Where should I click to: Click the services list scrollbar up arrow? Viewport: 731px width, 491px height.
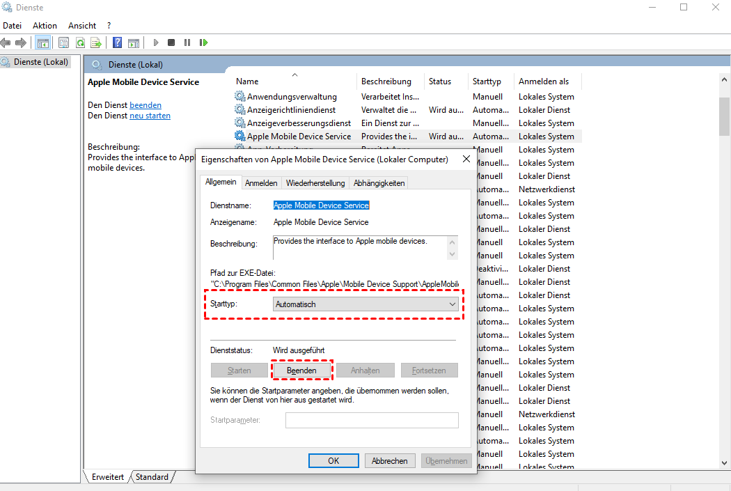click(724, 79)
